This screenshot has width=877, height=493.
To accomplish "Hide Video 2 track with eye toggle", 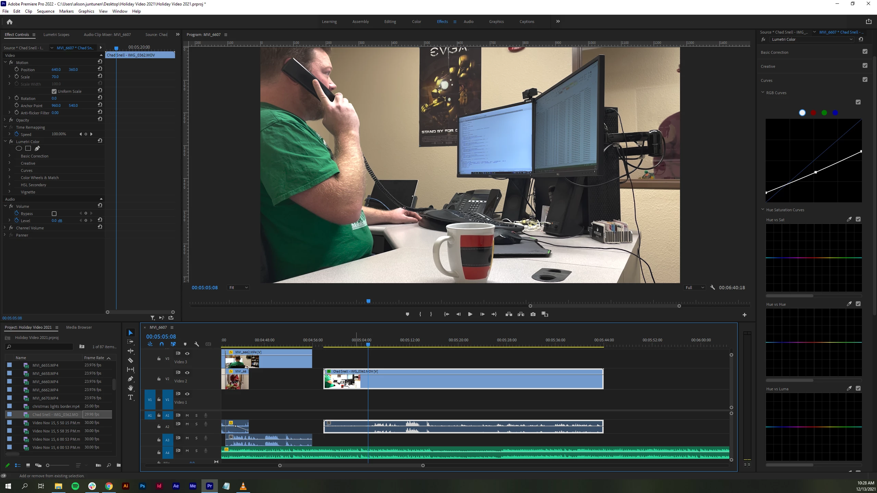I will pyautogui.click(x=187, y=372).
